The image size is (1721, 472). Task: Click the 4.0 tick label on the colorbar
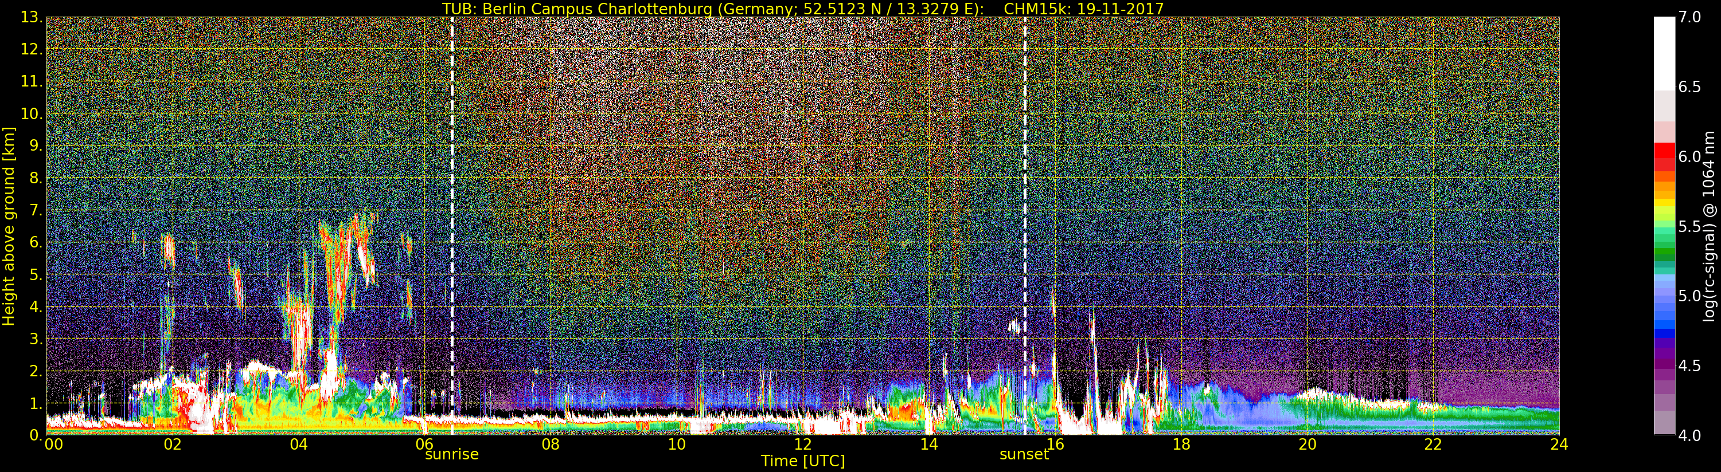1690,435
